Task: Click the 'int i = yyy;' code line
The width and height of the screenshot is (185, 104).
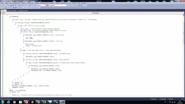Action: click(24, 29)
